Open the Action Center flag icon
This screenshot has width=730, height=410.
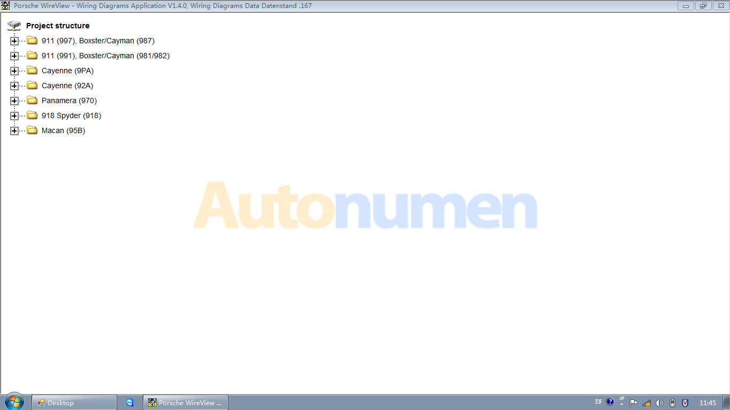pyautogui.click(x=634, y=403)
